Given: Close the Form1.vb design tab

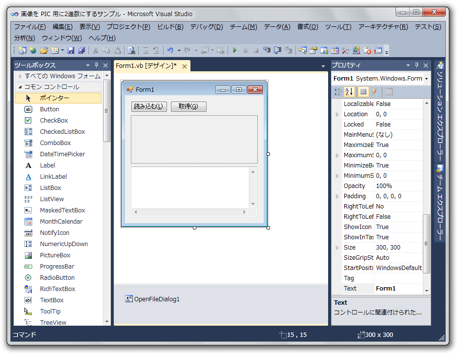Looking at the screenshot, I should click(185, 66).
